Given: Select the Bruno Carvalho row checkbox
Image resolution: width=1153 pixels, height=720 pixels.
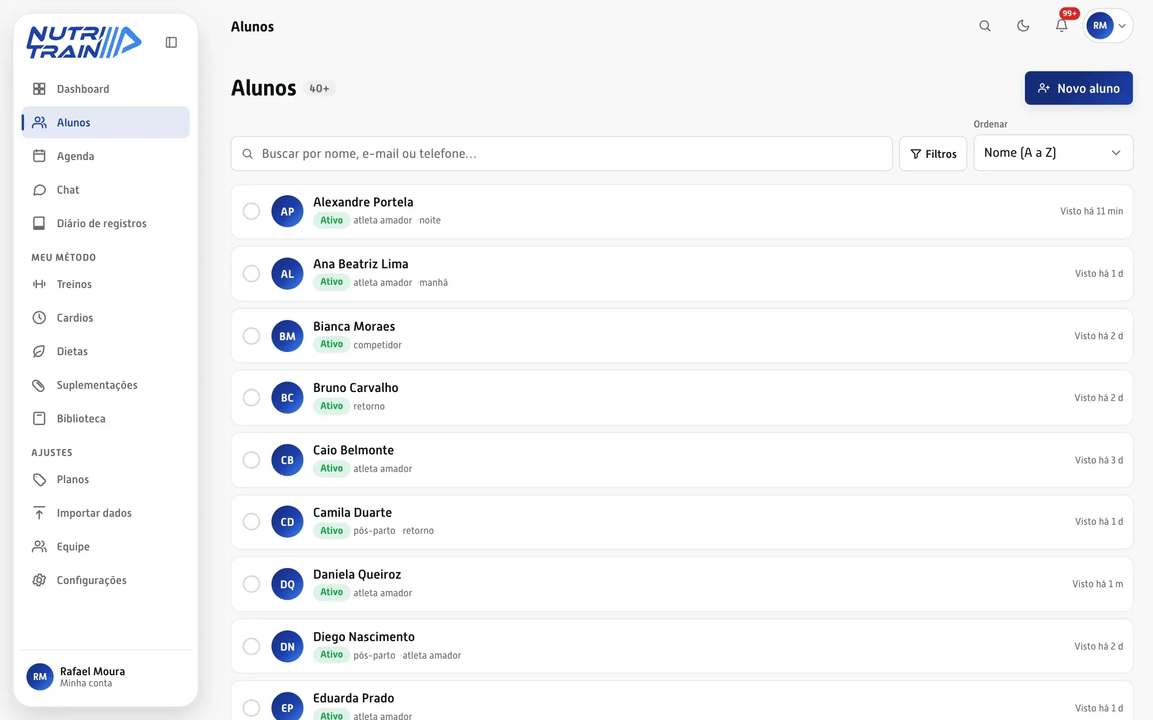Looking at the screenshot, I should pos(251,398).
